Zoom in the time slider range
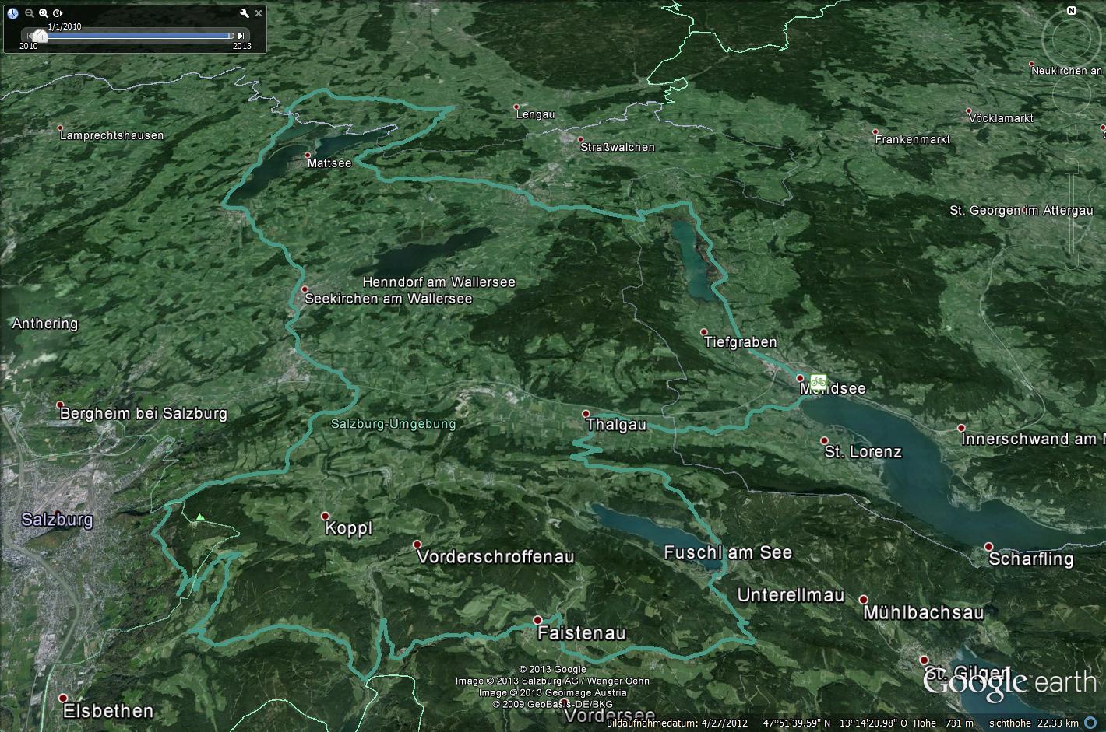The image size is (1106, 732). pos(44,13)
